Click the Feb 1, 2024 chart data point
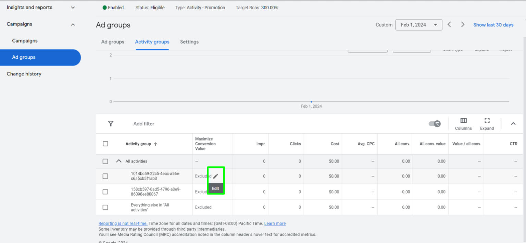Screen dimensions: 526x243 tap(311, 102)
